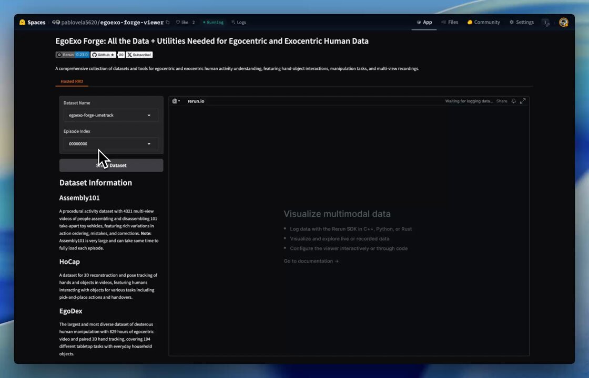Select the Hosted RRD tab
This screenshot has width=589, height=378.
point(72,81)
